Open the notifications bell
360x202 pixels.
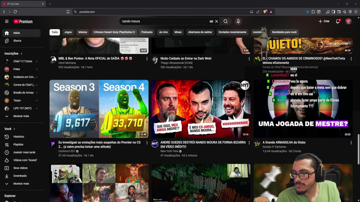click(x=338, y=21)
